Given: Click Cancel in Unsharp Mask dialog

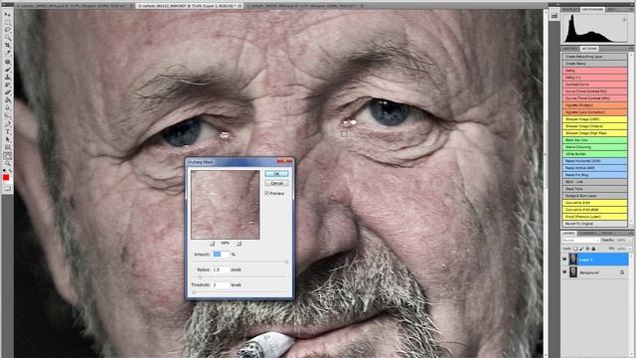Looking at the screenshot, I should coord(276,183).
